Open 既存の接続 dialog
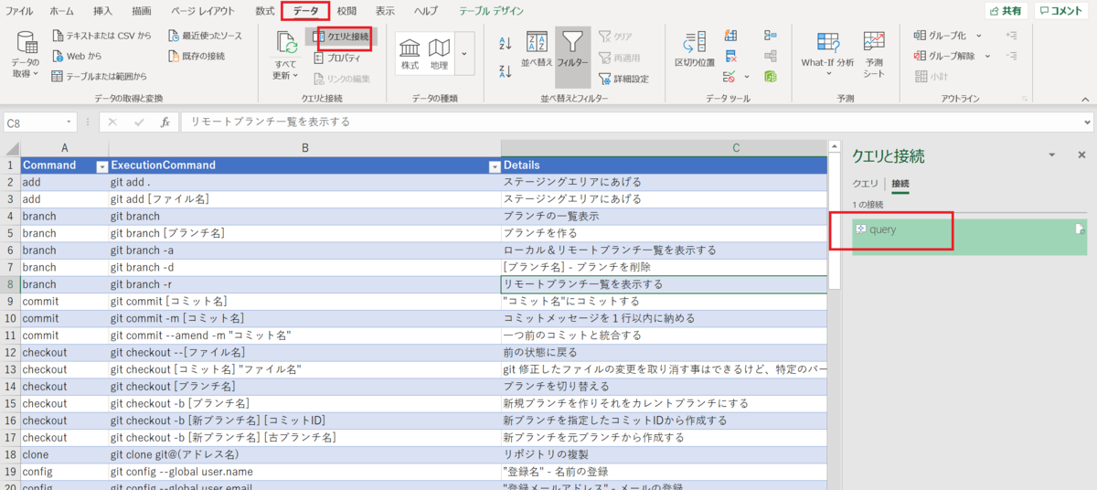The image size is (1097, 490). pyautogui.click(x=197, y=56)
